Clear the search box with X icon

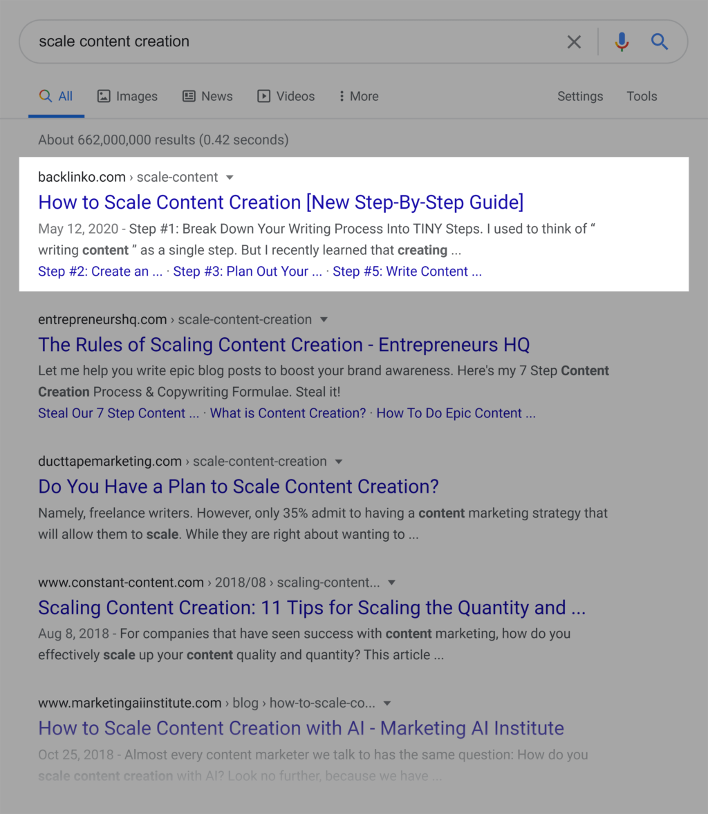(574, 42)
